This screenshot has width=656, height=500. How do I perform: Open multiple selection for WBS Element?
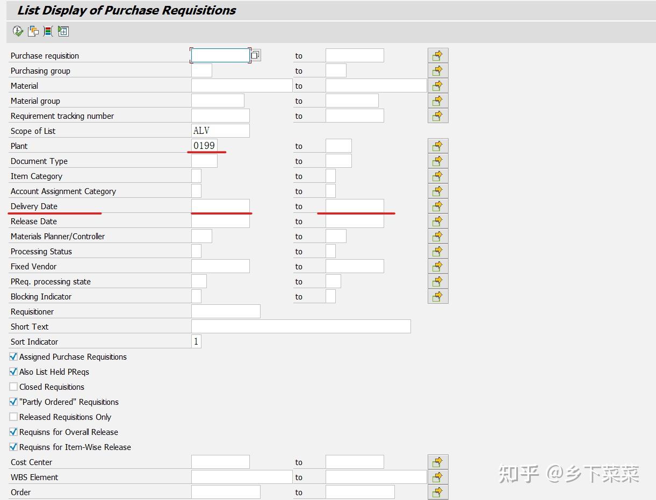pos(438,477)
